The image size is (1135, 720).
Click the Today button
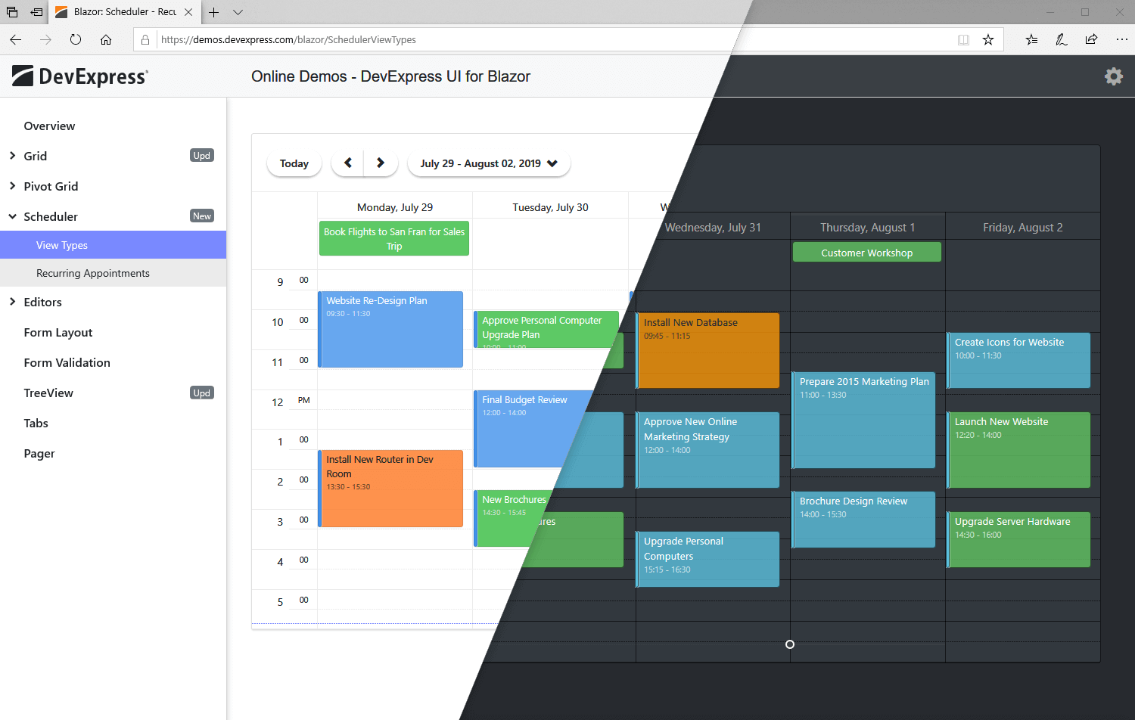tap(294, 163)
